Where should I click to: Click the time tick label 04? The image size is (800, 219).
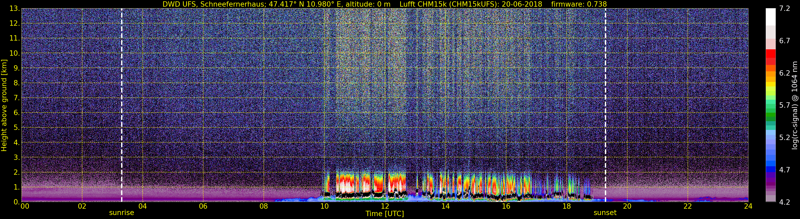143,206
